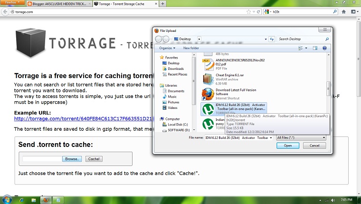This screenshot has width=361, height=204.
Task: Select Cheat Engine 6.1.rar file
Action: (x=234, y=79)
